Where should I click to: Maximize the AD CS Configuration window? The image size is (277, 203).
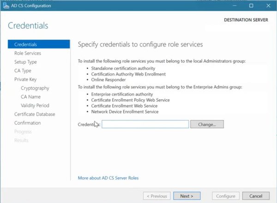[251, 6]
